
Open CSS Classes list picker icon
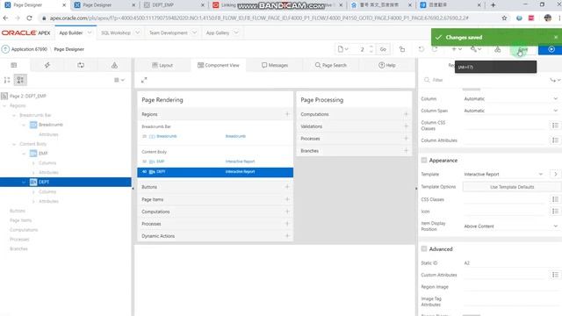(555, 199)
